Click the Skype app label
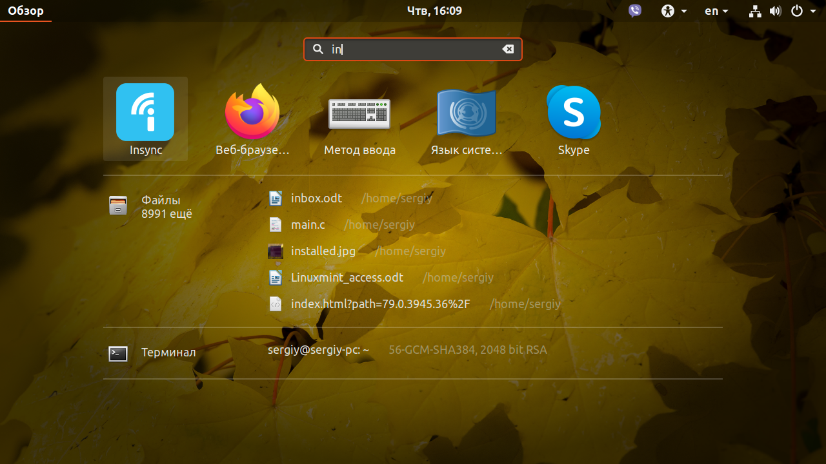This screenshot has width=826, height=464. pos(574,150)
